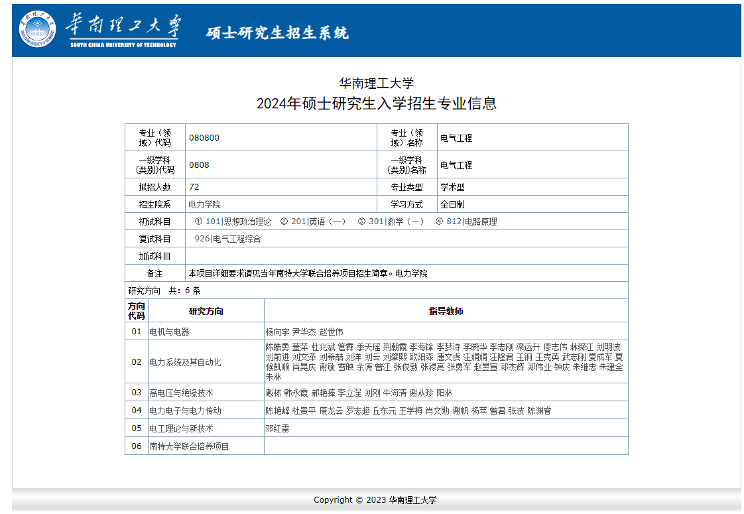Click the advisors list starting with 陈皓勇

(x=444, y=362)
